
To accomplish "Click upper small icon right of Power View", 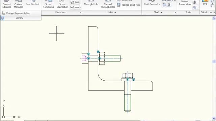I will tap(195, 2).
